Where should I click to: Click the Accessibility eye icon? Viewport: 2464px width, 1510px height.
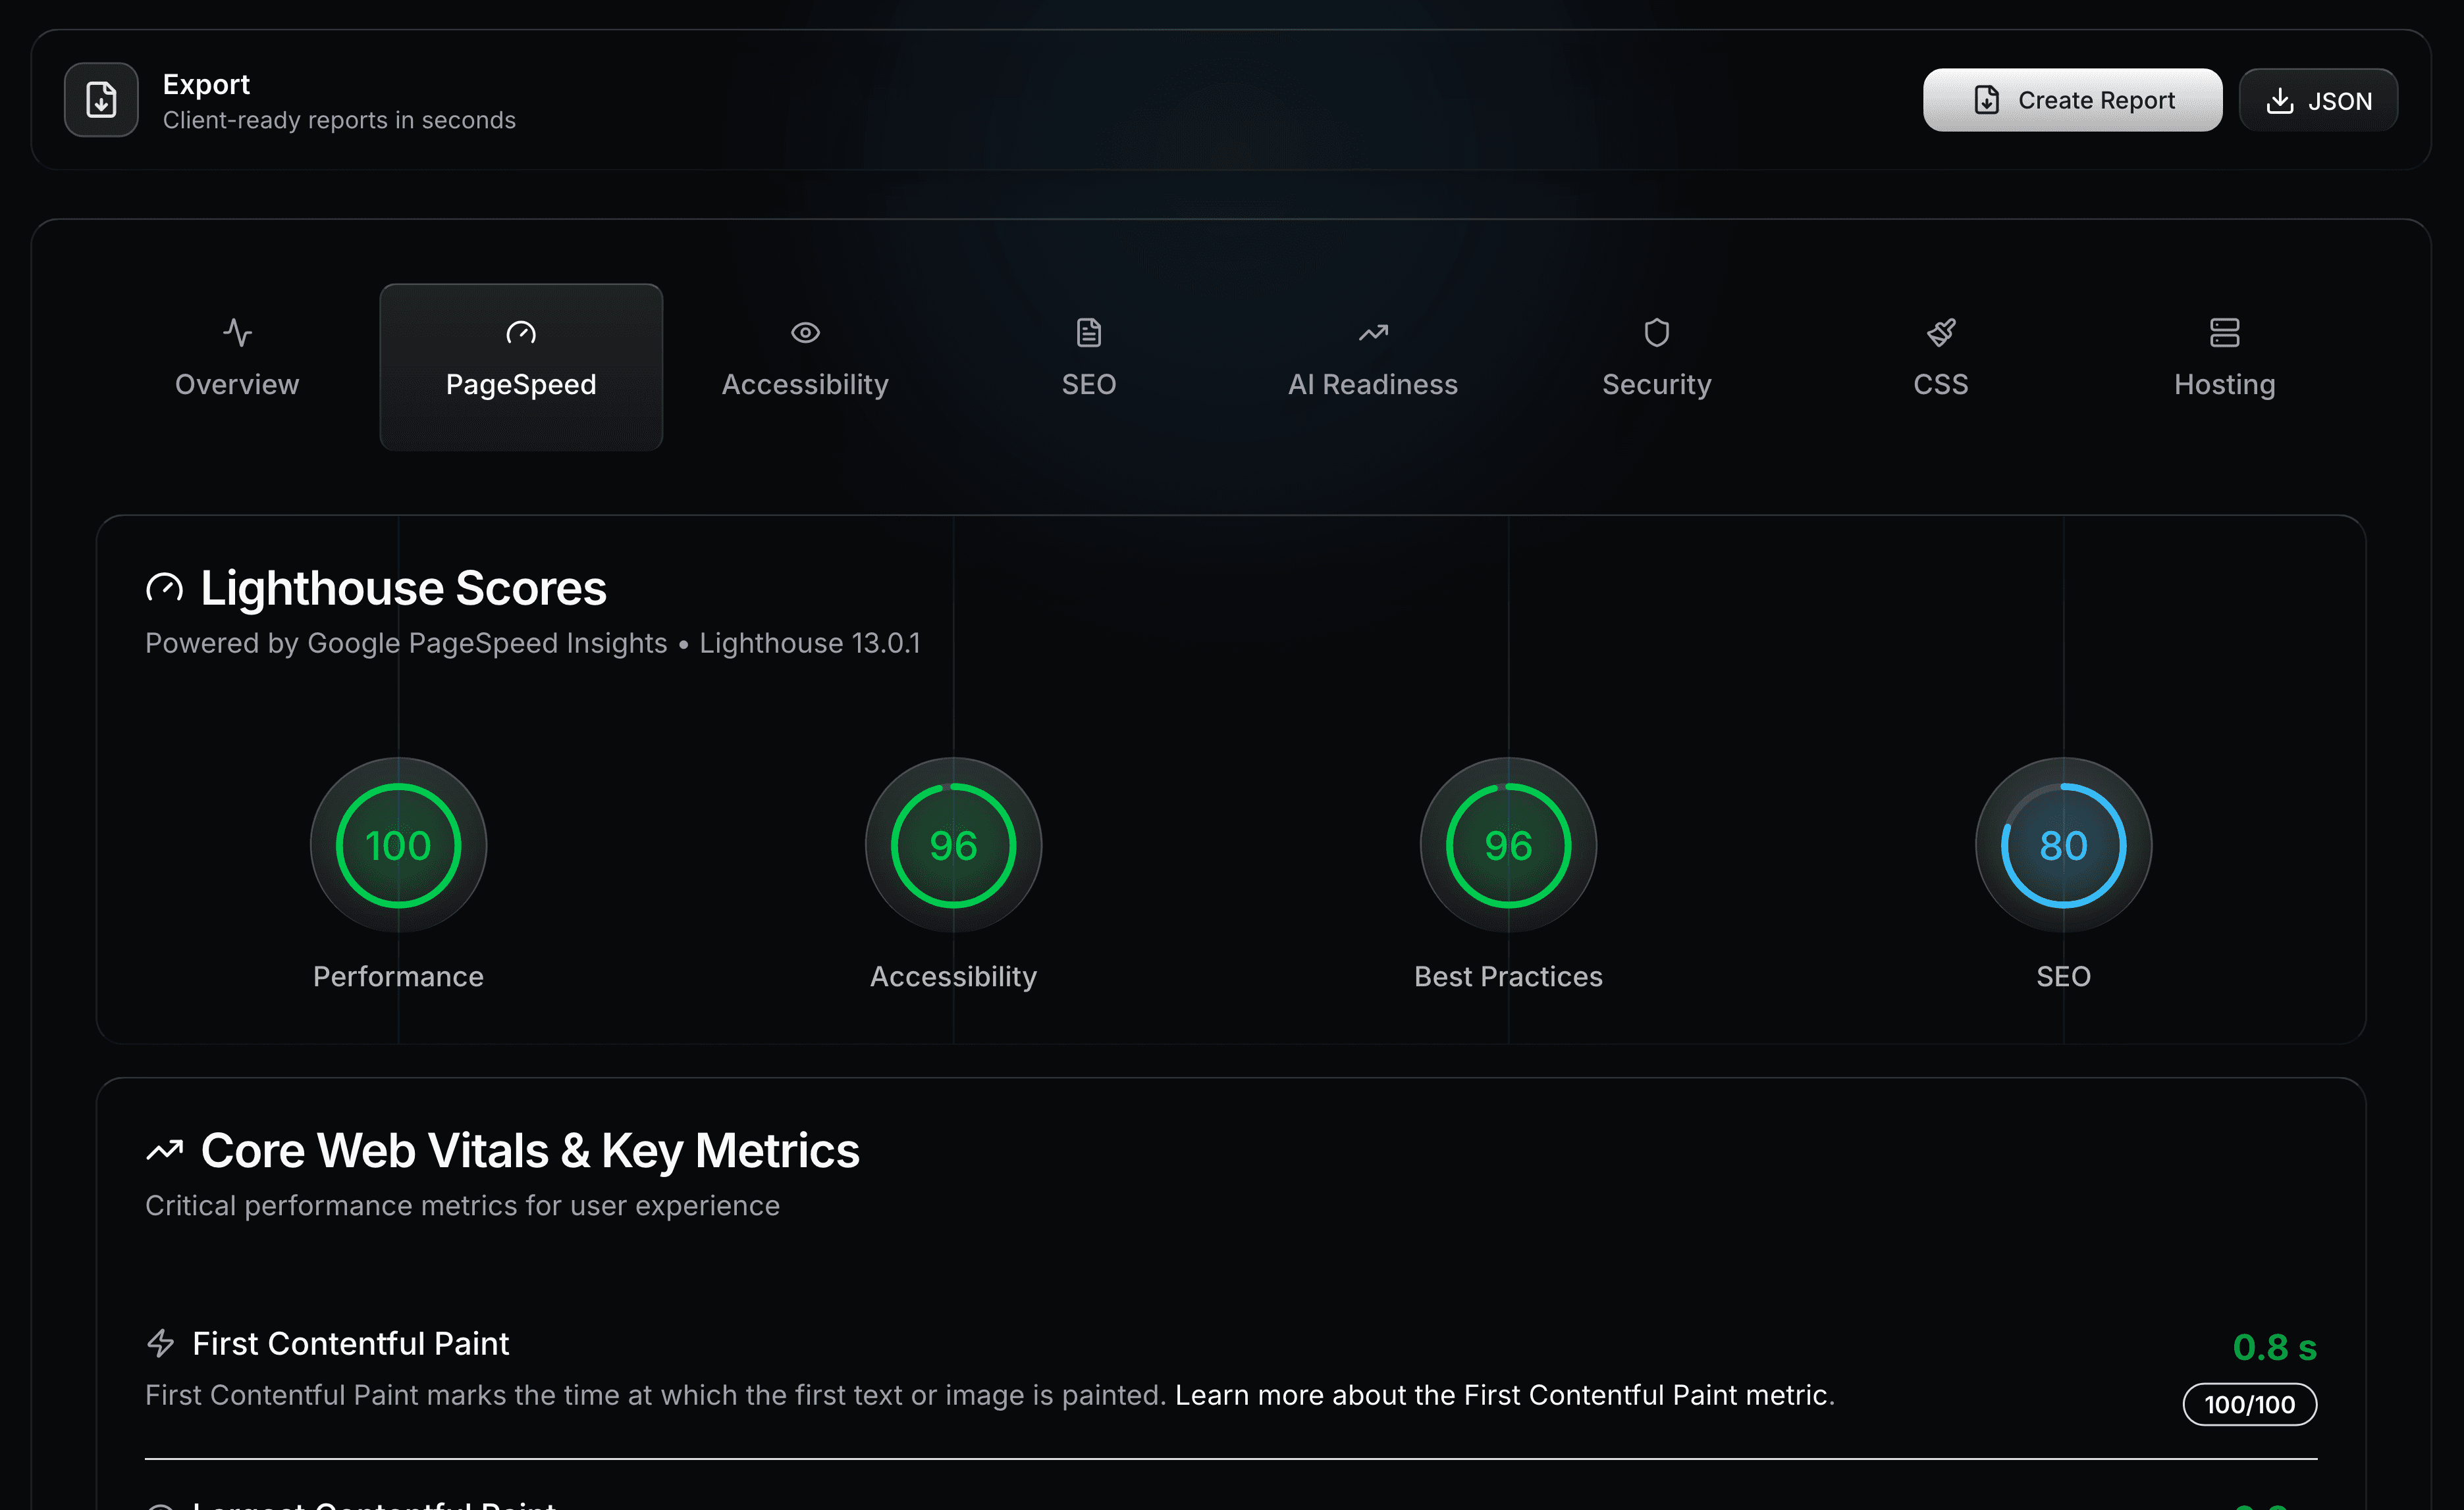(805, 332)
